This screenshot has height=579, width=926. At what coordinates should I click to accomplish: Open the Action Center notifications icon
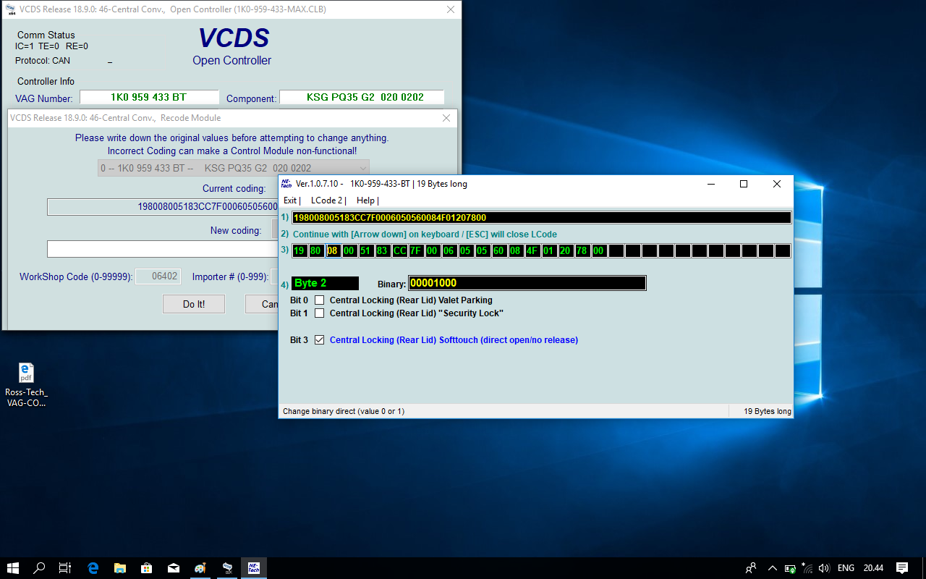[x=902, y=568]
